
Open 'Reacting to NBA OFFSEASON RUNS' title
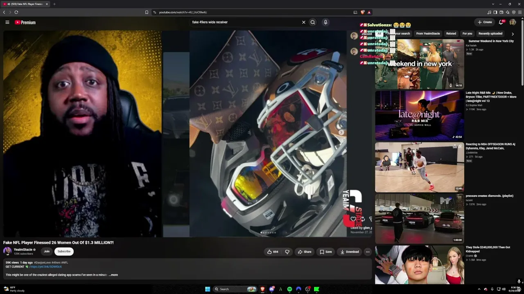point(490,146)
